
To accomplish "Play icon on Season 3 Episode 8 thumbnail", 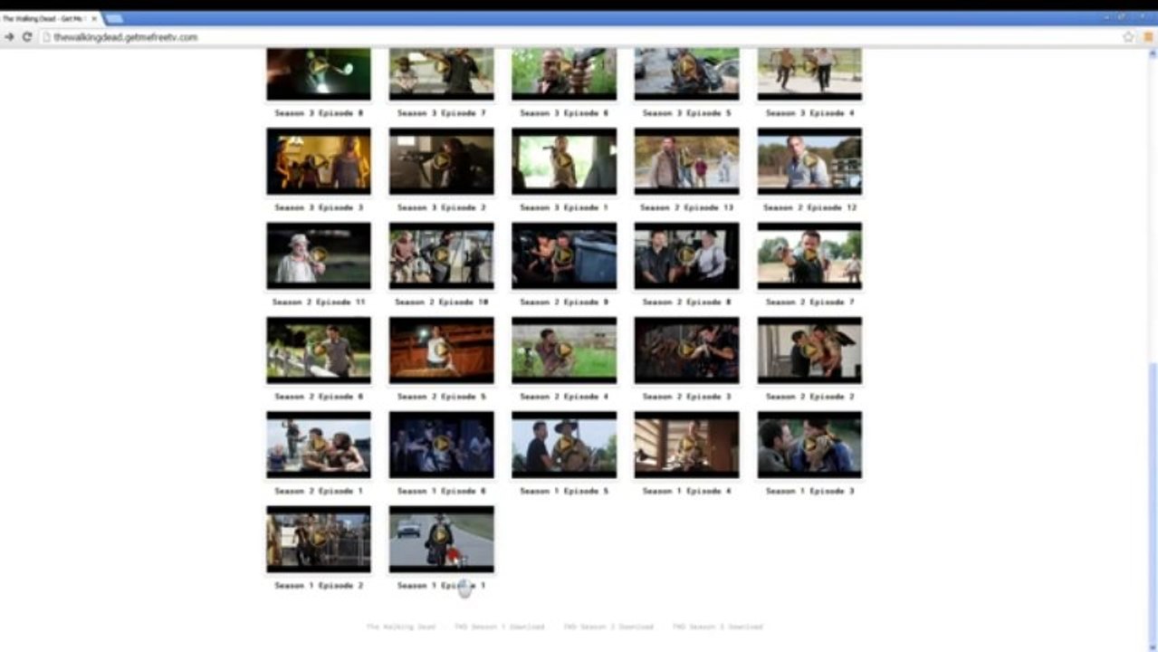I will (x=319, y=65).
